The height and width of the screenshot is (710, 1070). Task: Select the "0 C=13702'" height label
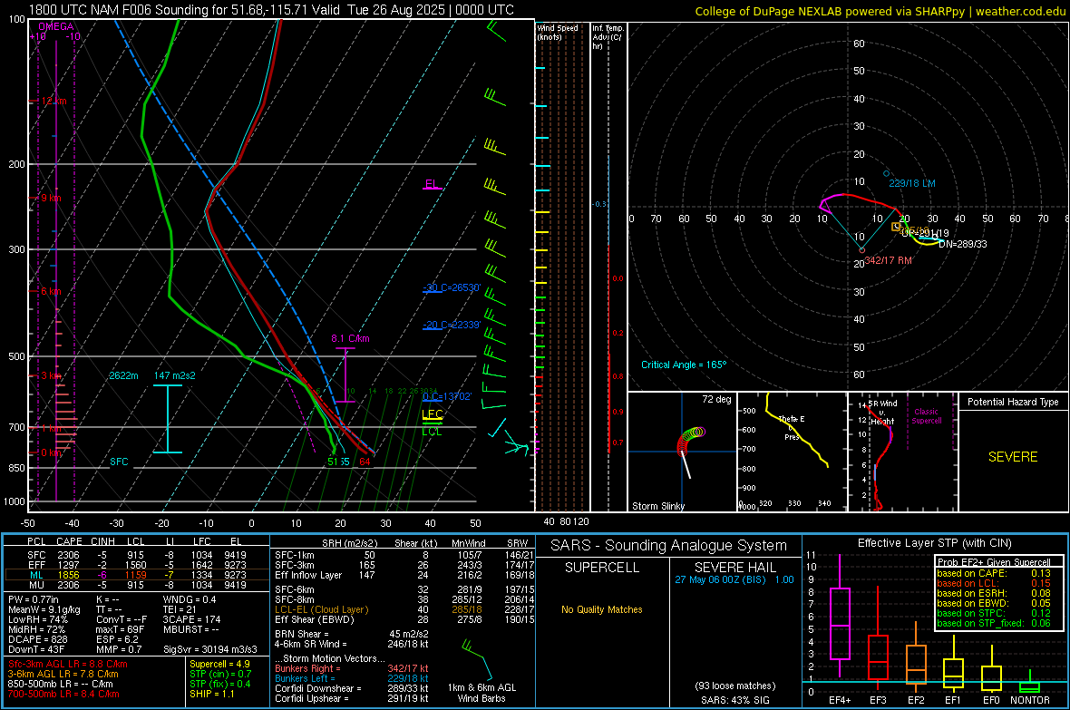(447, 396)
